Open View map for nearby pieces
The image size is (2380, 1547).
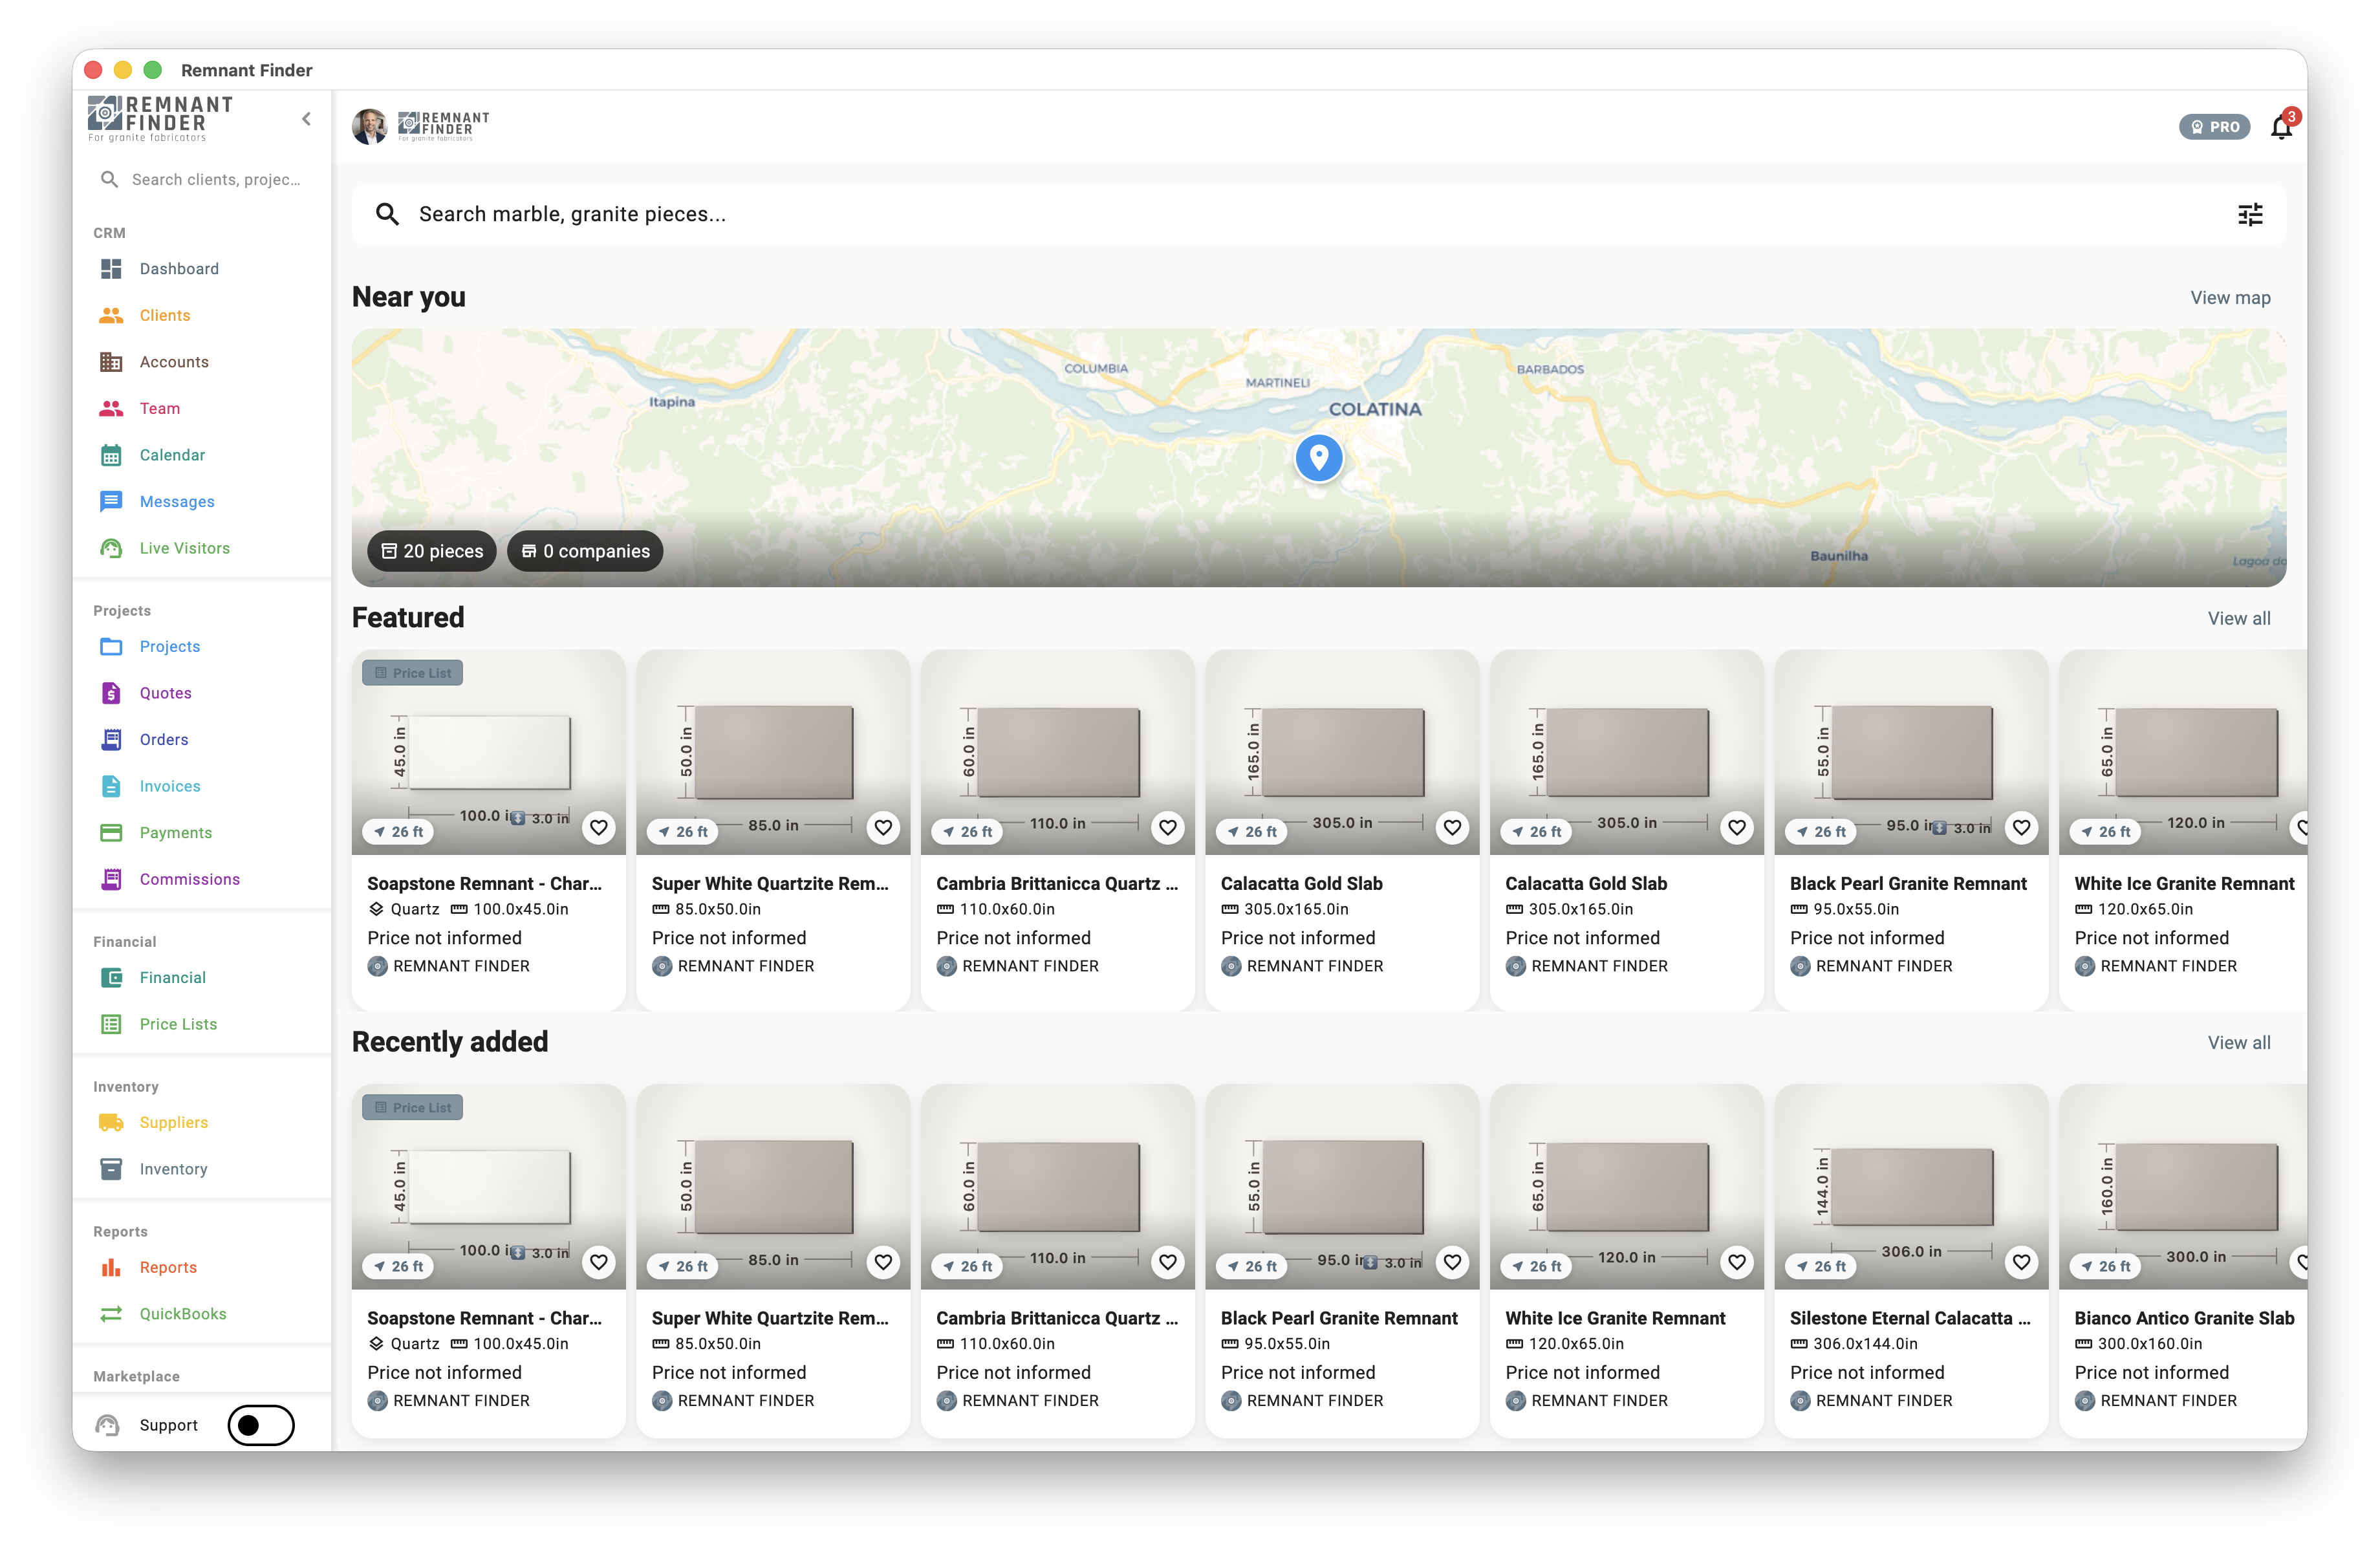tap(2230, 297)
